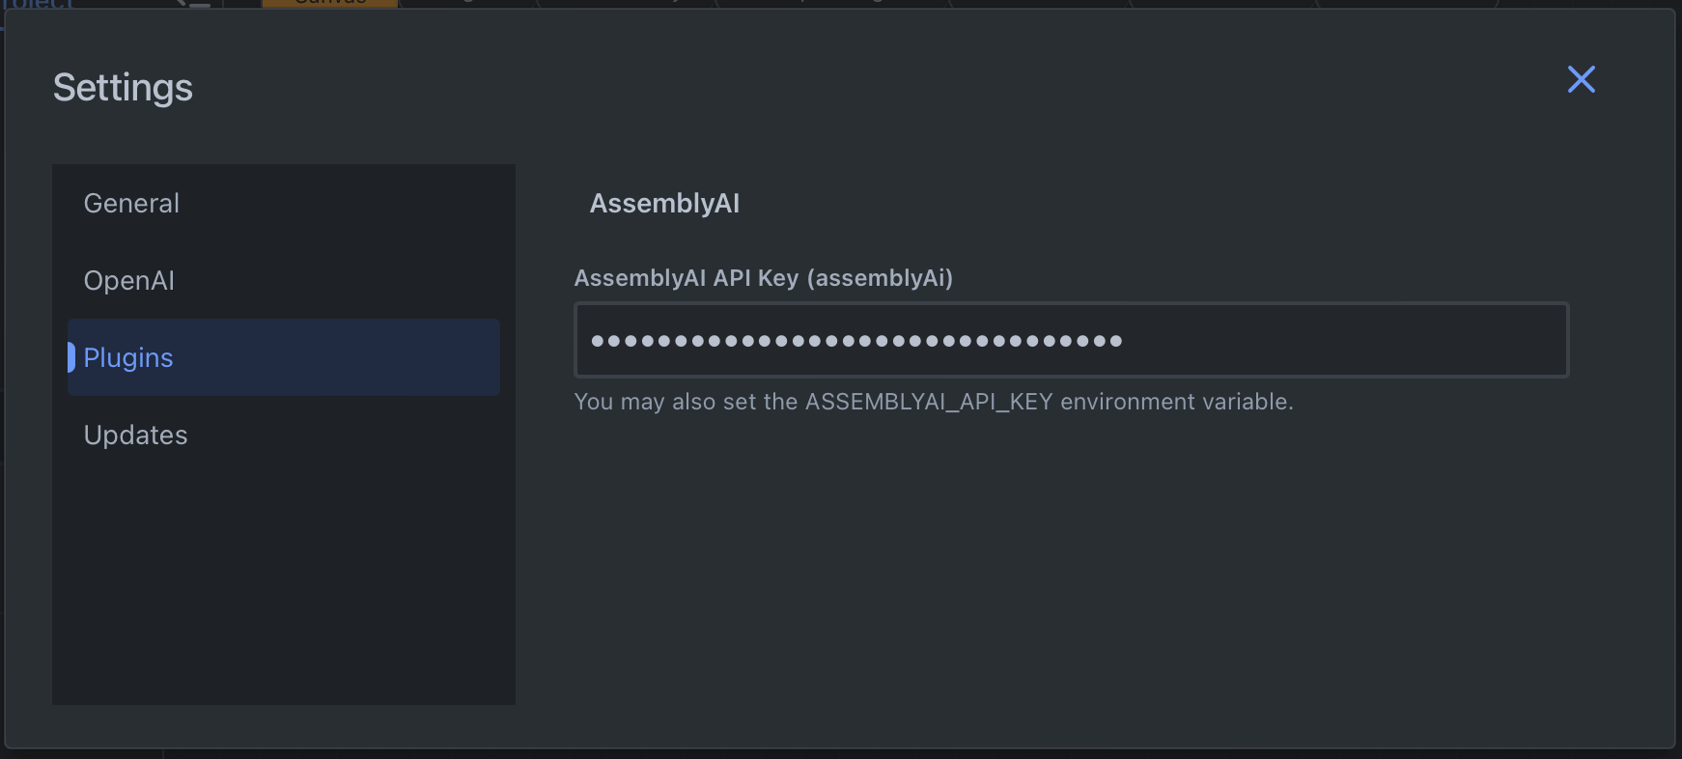Screen dimensions: 1682x759
Task: Close the Settings dialog using the X icon
Action: [x=1581, y=80]
